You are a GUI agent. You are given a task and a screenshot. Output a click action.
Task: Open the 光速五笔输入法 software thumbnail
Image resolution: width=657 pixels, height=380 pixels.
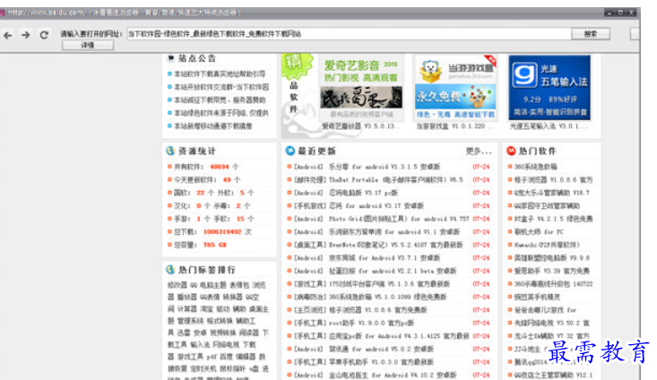[x=549, y=90]
